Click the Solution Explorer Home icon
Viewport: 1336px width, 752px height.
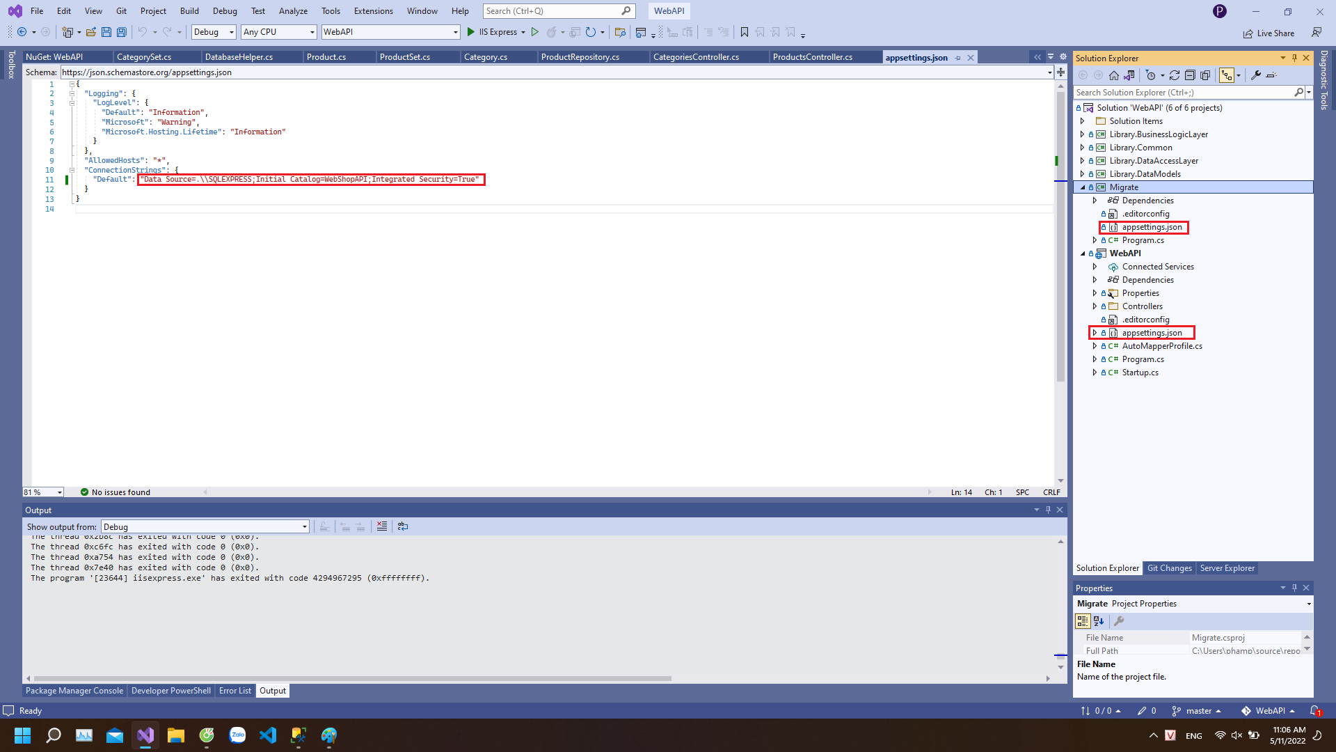click(1114, 75)
